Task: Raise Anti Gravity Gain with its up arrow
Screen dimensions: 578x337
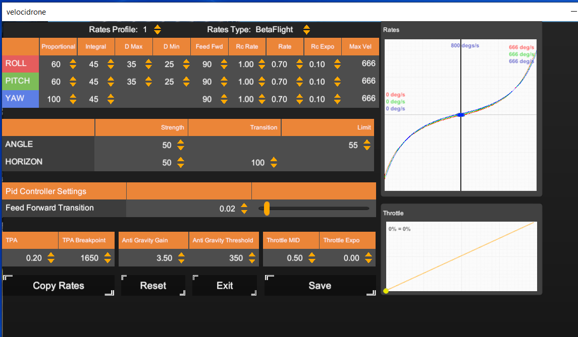Action: point(181,255)
